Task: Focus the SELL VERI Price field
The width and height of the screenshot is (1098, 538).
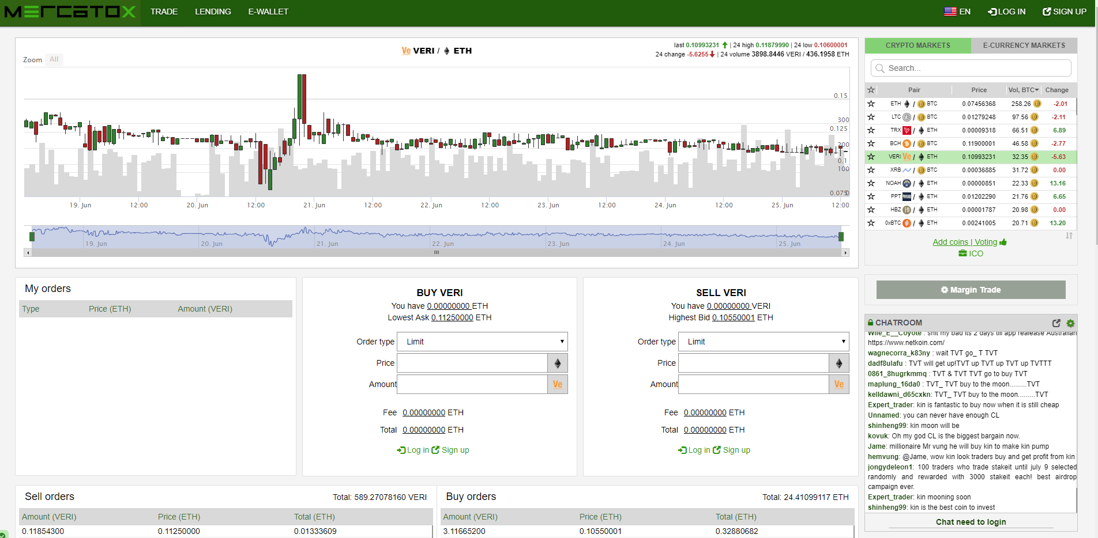Action: pos(754,363)
